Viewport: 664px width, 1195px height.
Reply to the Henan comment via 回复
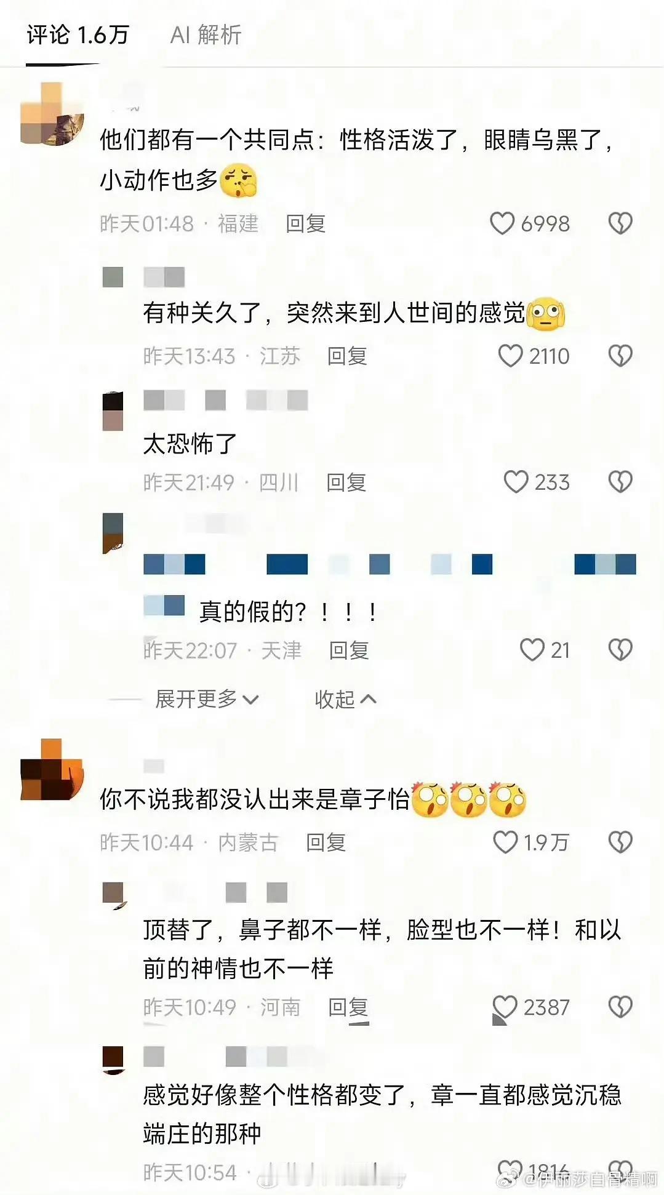pos(348,1007)
